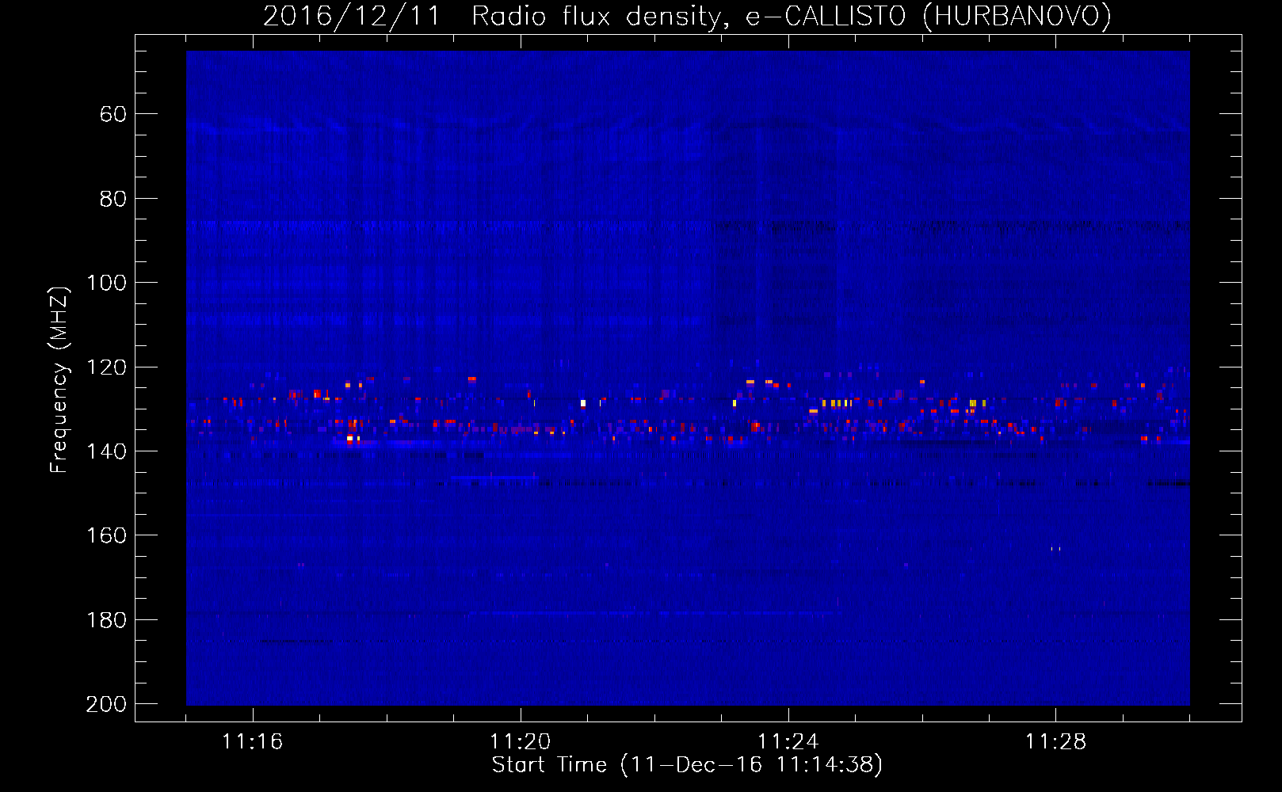
Task: Click the 'Start Time (11-Dec-16 11:14:38)' axis label
Action: [687, 765]
